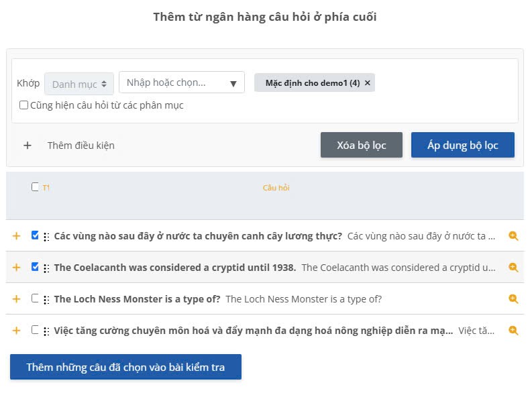Click plus icon beside the Coelacanth question
This screenshot has width=530, height=393.
point(16,268)
